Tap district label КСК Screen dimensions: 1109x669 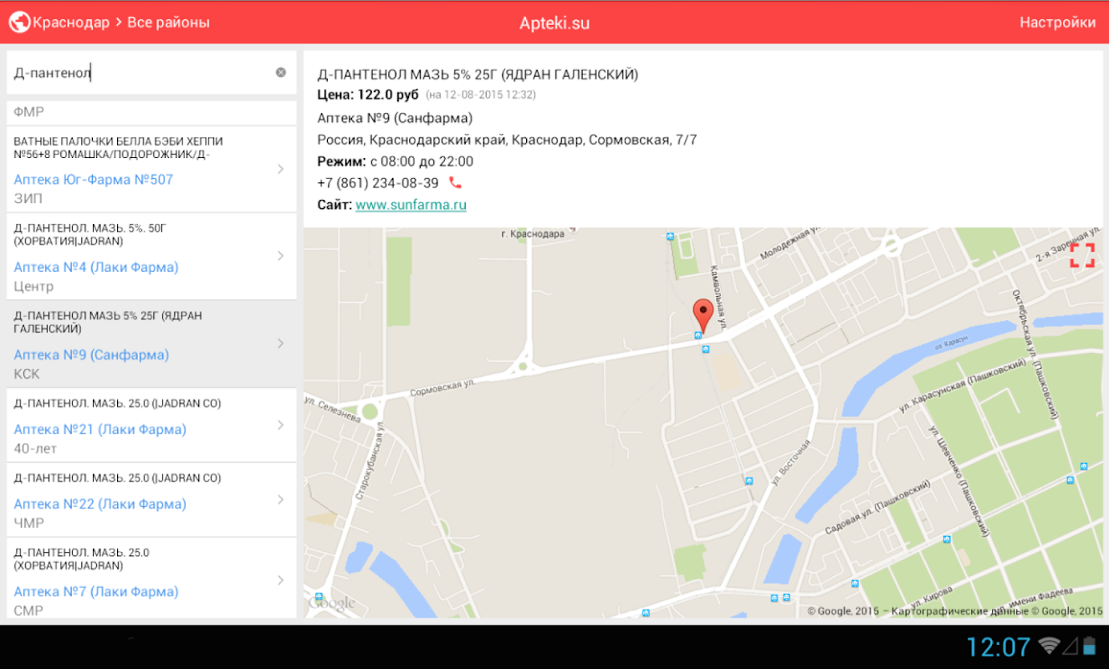pyautogui.click(x=27, y=374)
